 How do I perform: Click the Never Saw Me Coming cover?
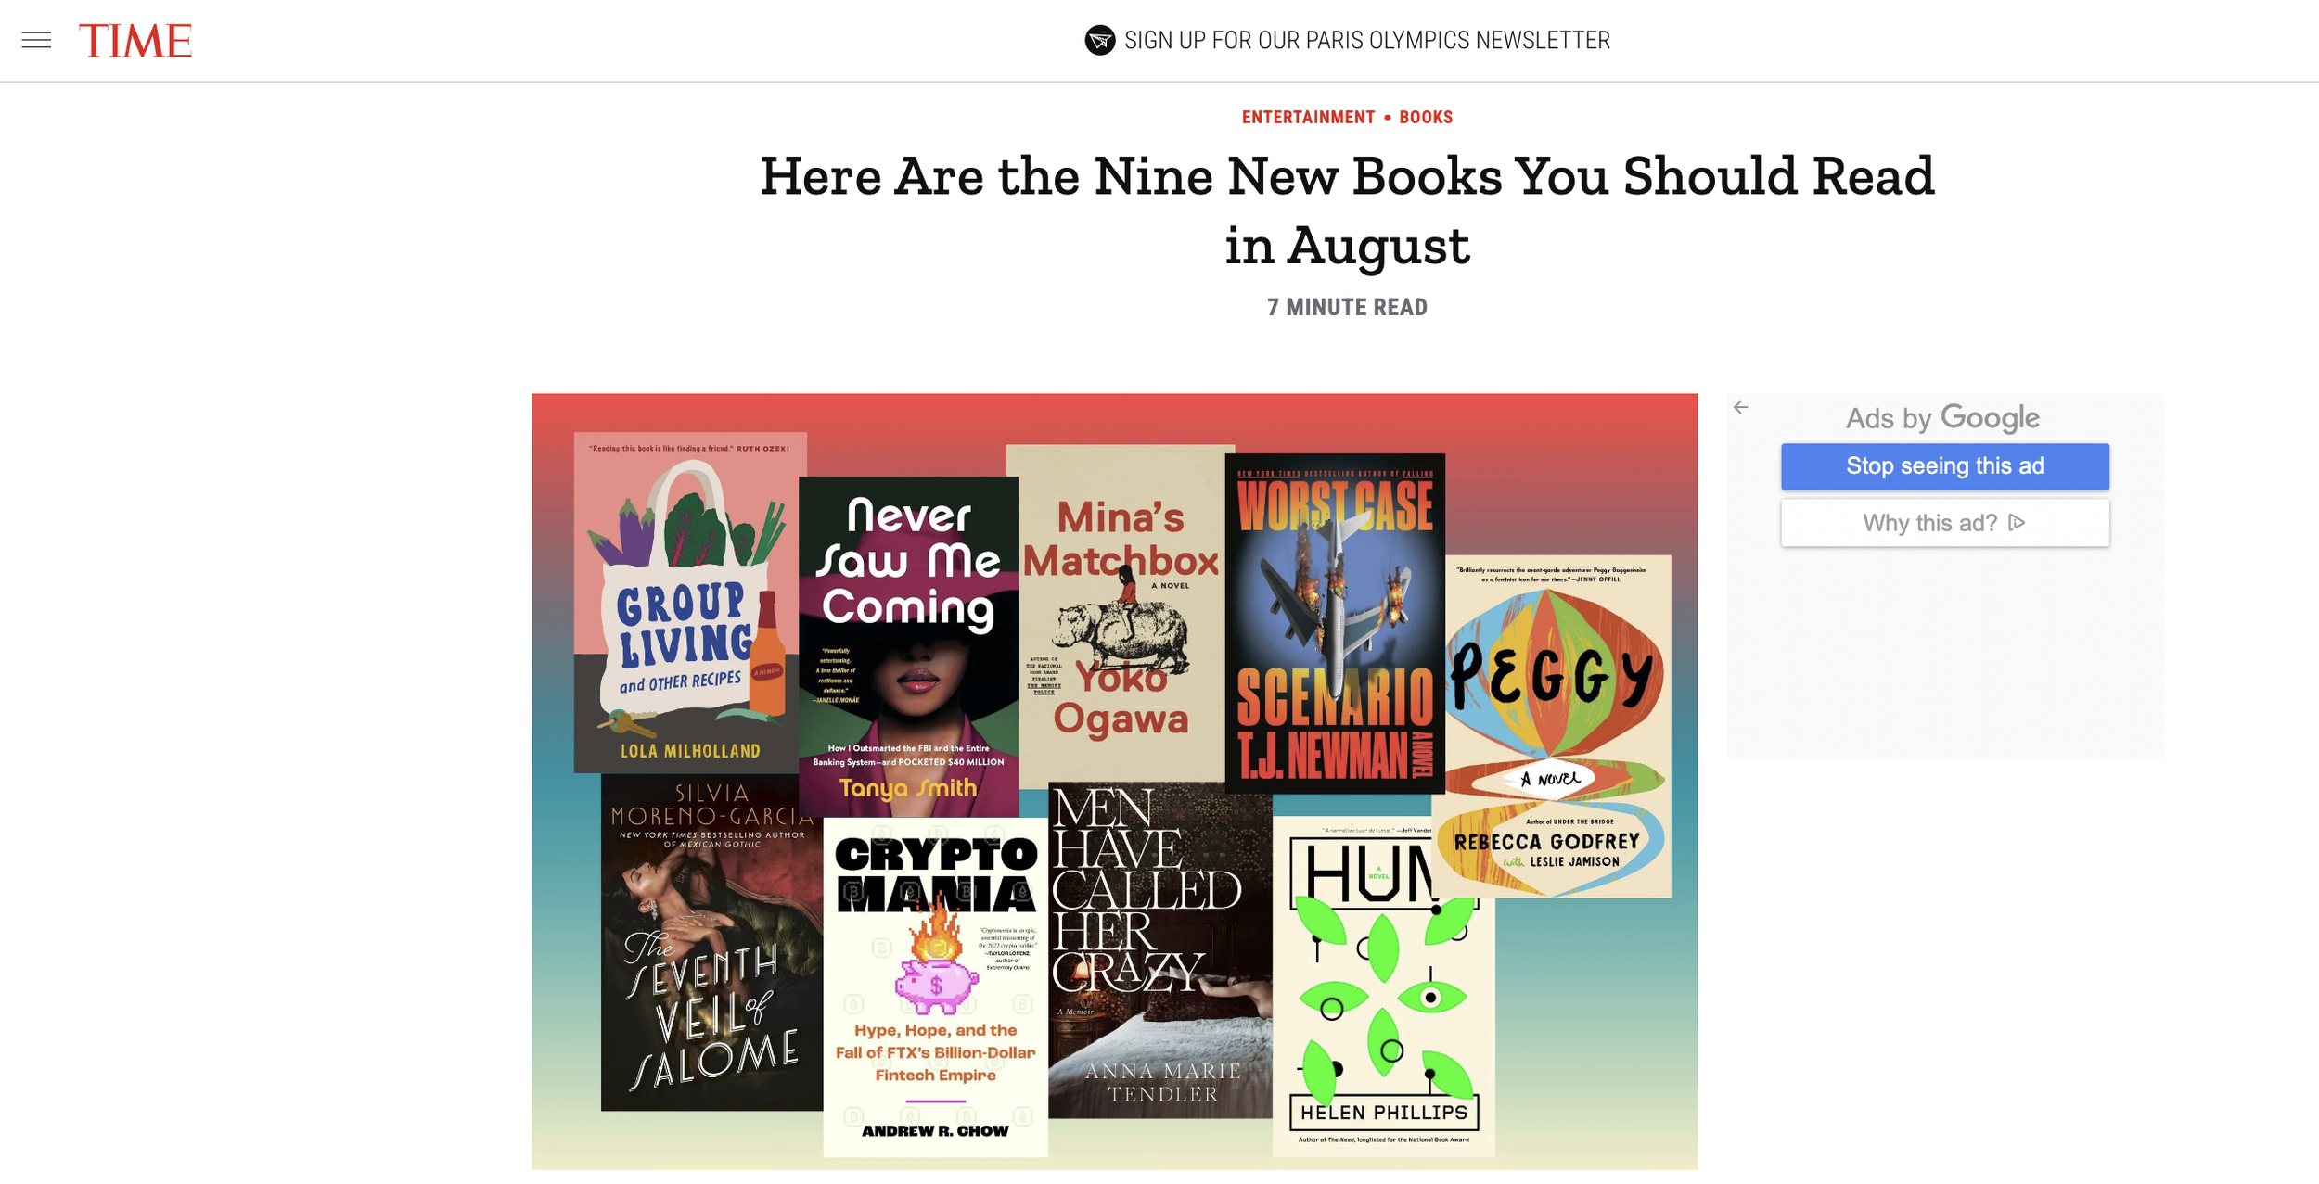(908, 647)
